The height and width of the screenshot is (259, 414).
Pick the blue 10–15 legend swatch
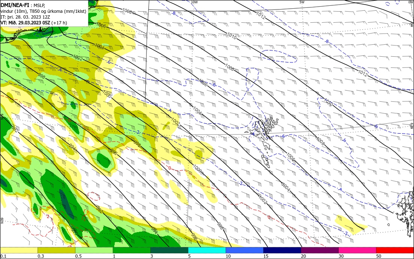(x=245, y=250)
